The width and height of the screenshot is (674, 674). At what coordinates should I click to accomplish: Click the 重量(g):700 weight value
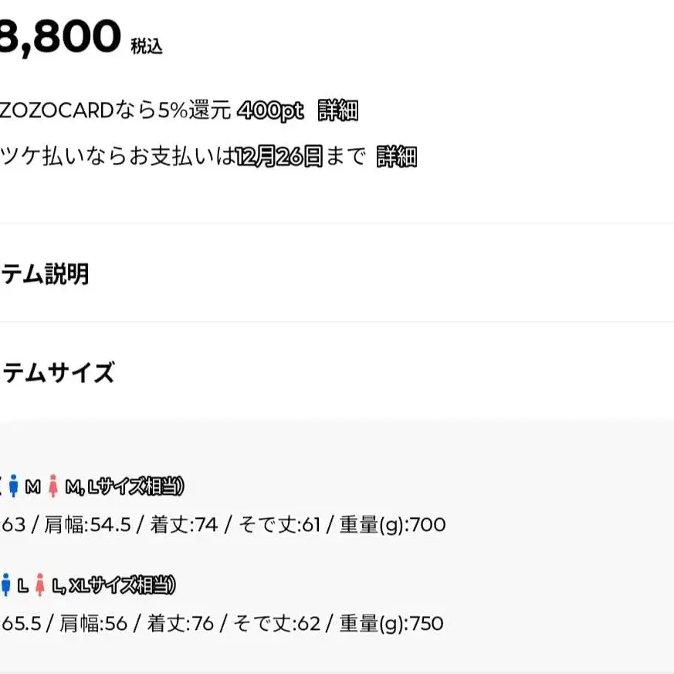click(x=392, y=526)
